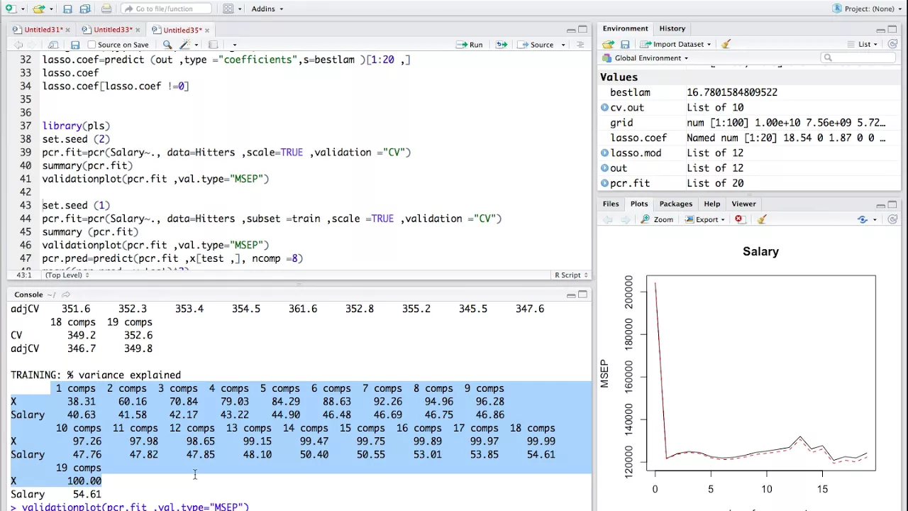Click the New File icon
The height and width of the screenshot is (511, 908).
click(x=10, y=9)
